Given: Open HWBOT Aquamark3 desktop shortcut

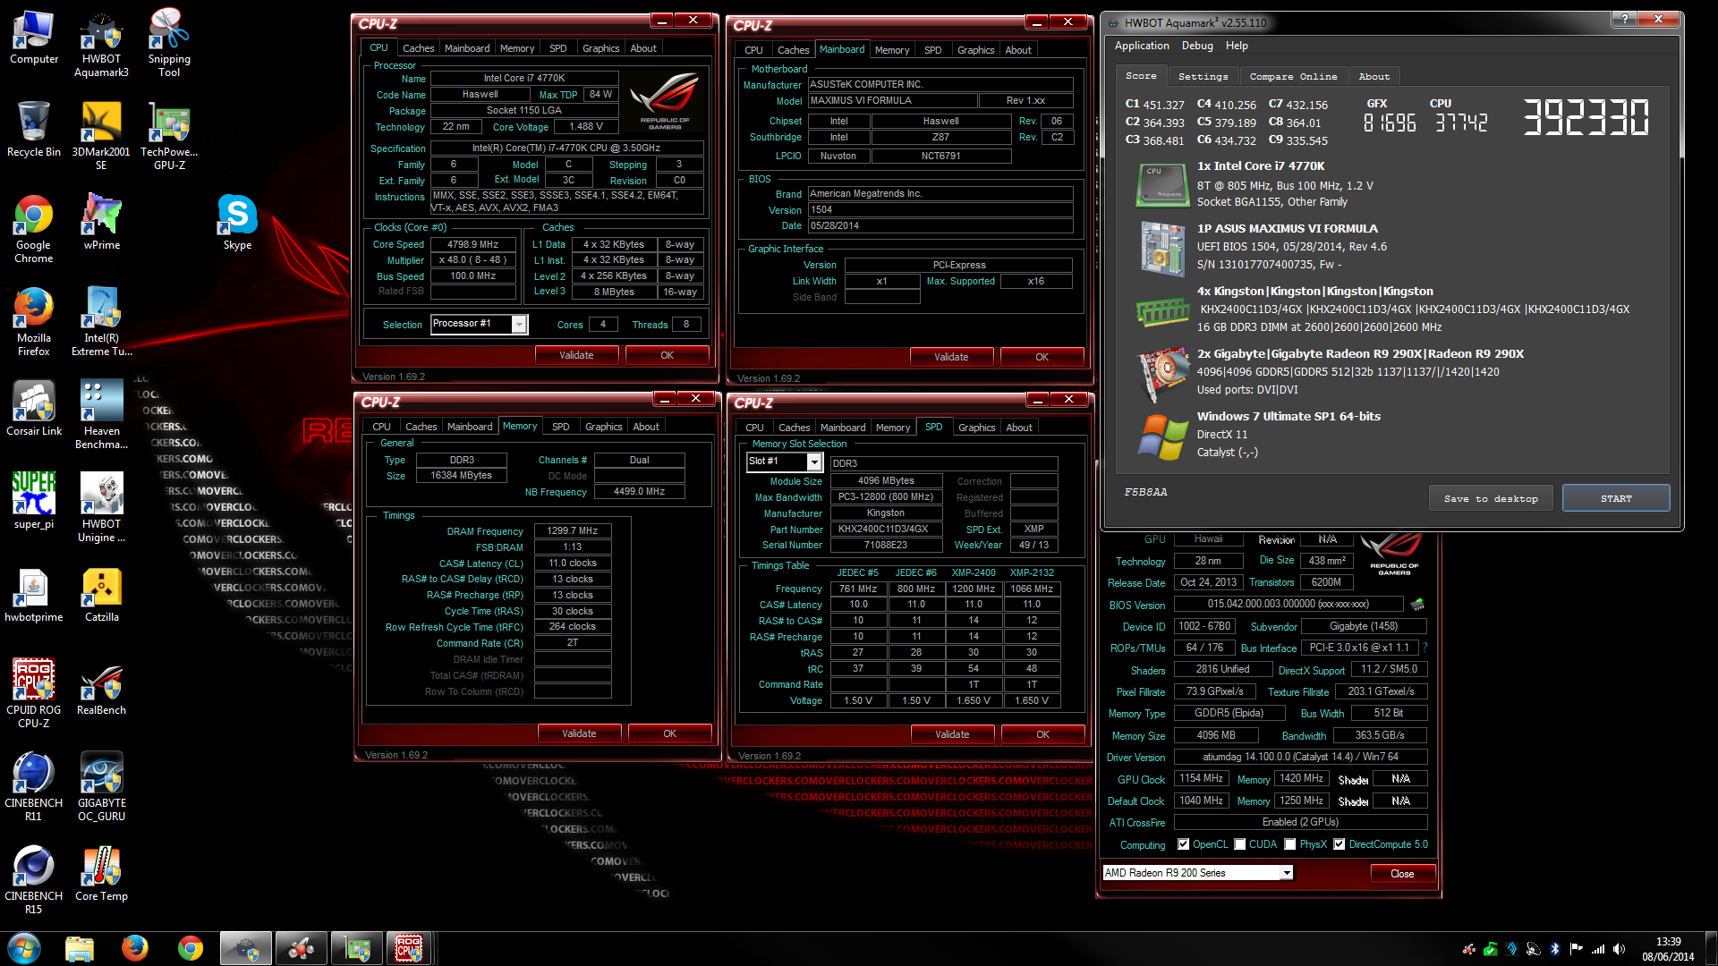Looking at the screenshot, I should 101,43.
